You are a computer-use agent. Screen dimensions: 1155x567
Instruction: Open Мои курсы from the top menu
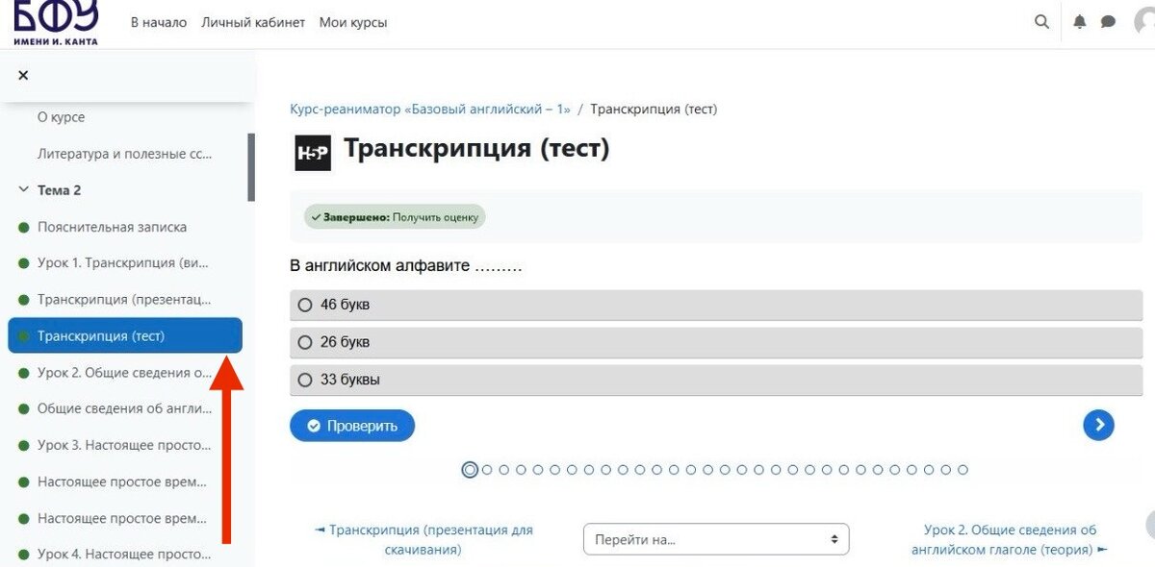(x=352, y=21)
